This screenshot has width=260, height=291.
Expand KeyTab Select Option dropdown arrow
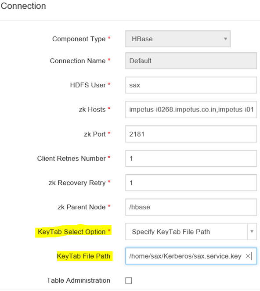[252, 231]
